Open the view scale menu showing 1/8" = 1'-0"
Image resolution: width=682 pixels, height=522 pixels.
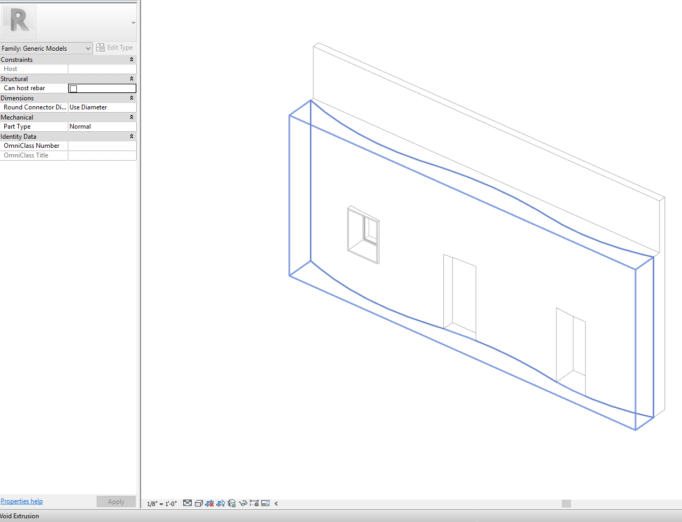tap(161, 503)
